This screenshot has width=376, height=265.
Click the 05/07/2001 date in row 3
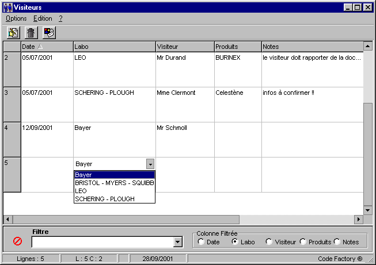47,105
